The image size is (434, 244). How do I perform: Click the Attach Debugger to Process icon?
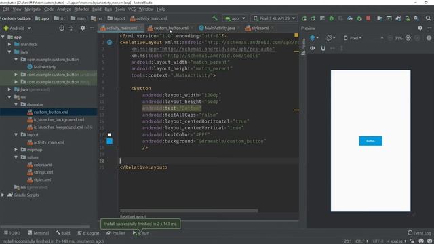(x=359, y=18)
